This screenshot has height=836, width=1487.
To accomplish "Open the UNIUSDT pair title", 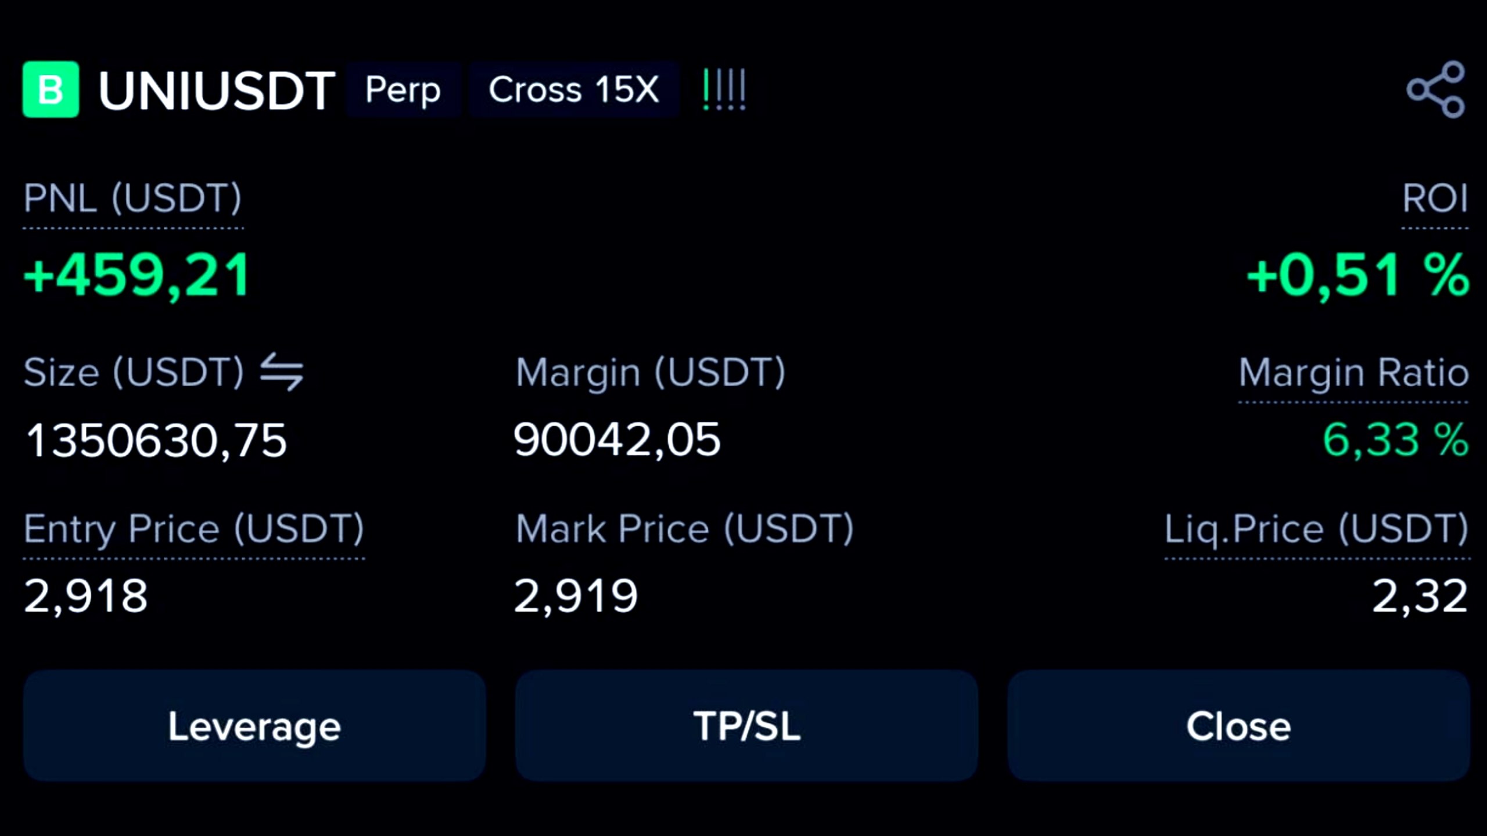I will (217, 91).
